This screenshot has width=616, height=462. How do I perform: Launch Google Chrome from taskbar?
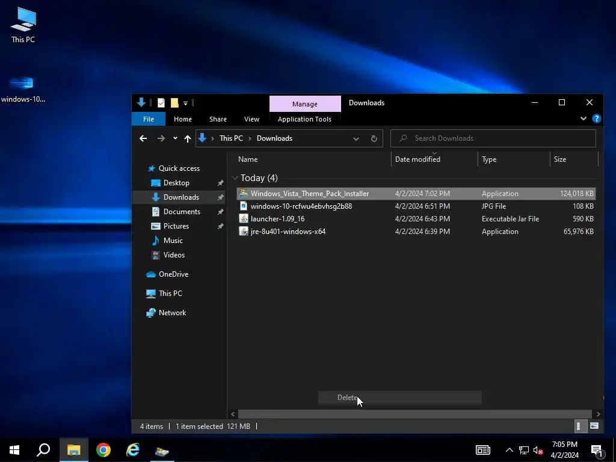tap(103, 450)
